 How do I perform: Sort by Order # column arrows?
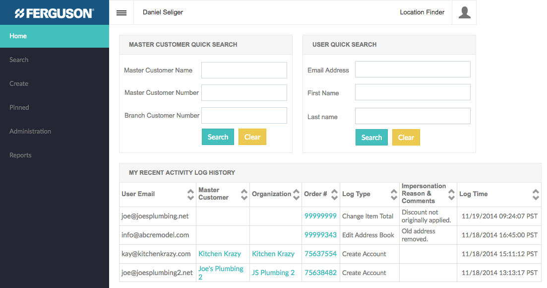coord(335,194)
